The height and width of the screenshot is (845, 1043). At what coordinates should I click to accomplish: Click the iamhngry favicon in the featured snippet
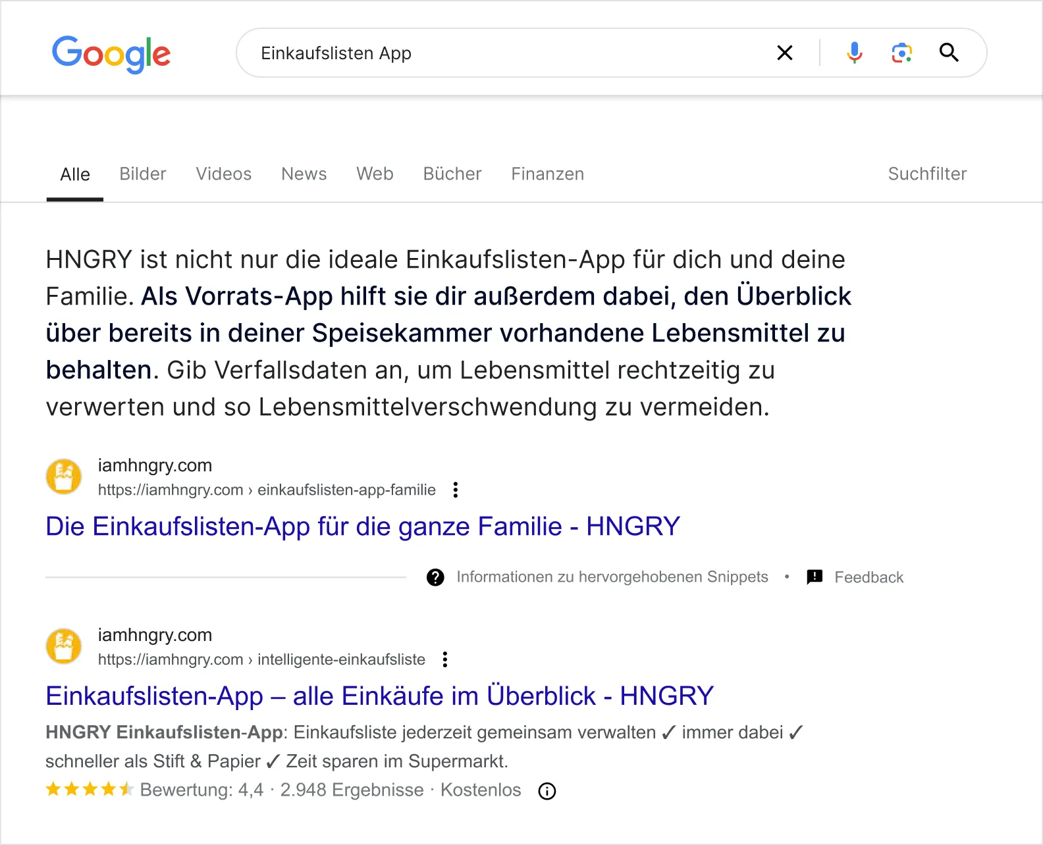tap(64, 476)
